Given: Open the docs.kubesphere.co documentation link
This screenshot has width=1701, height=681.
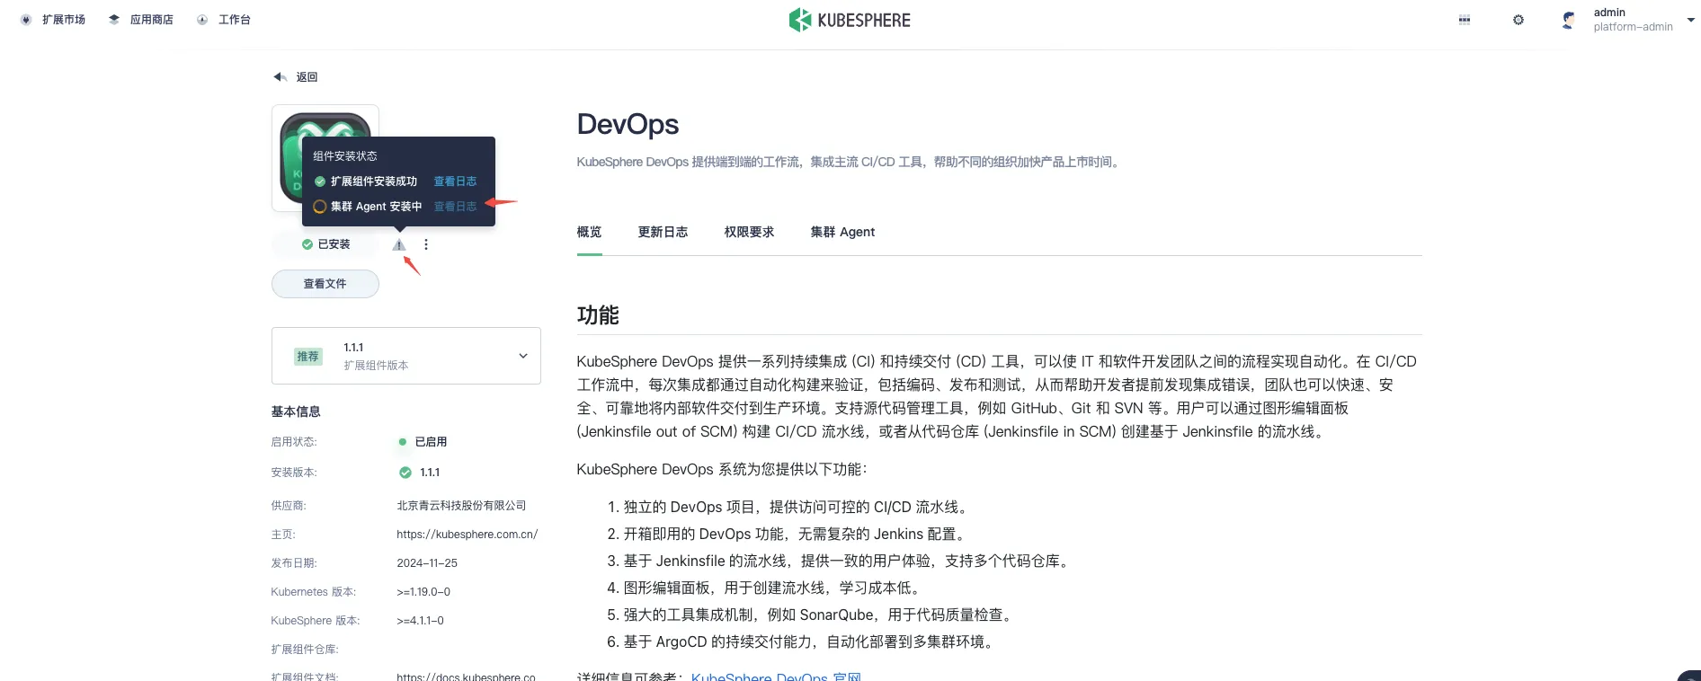Looking at the screenshot, I should click(x=466, y=676).
